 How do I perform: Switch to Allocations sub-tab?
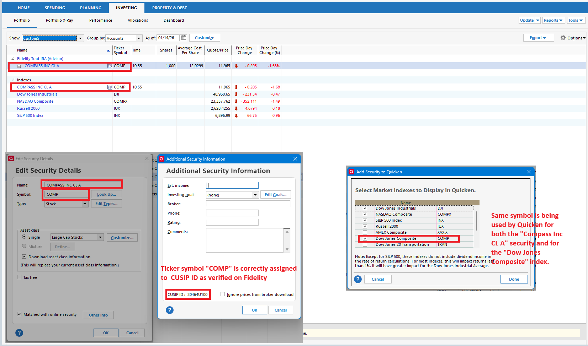(x=138, y=20)
